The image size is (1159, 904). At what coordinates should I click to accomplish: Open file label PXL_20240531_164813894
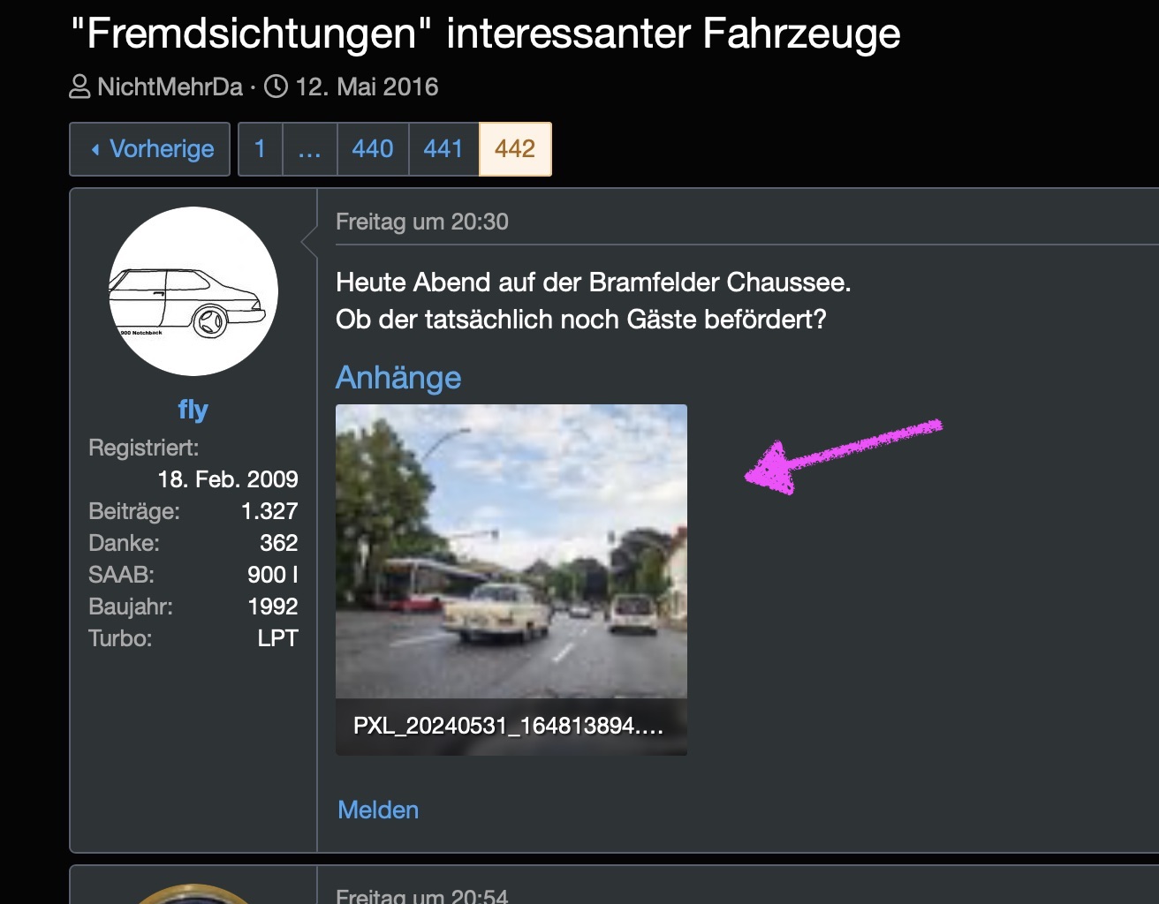[508, 726]
